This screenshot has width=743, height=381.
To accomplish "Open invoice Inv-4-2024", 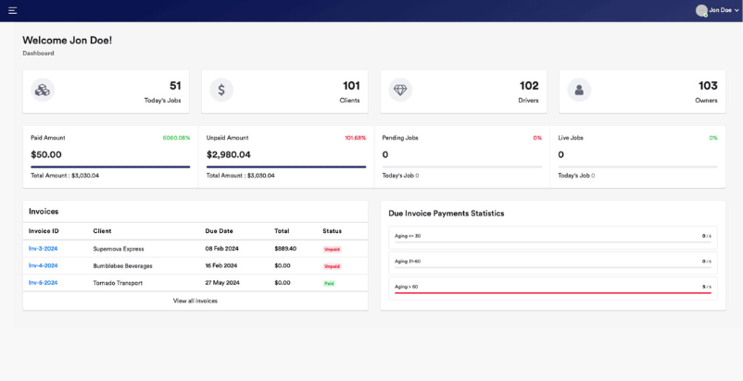I will tap(43, 265).
